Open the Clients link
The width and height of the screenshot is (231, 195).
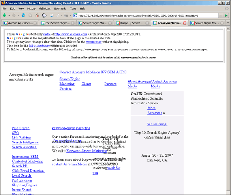pos(86,84)
